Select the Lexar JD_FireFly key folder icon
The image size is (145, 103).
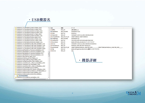[16, 64]
